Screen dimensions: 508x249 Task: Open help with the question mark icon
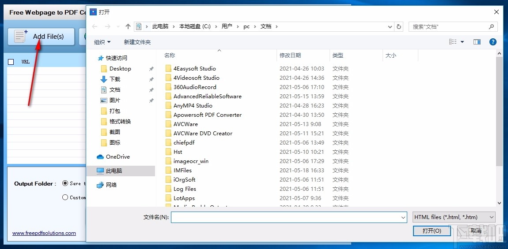tap(493, 42)
